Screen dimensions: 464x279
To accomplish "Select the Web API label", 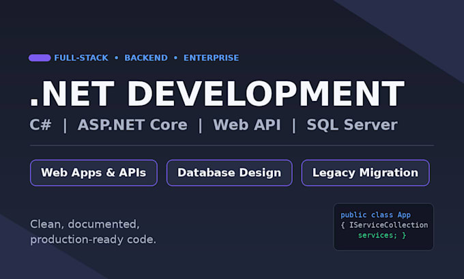I will [247, 125].
